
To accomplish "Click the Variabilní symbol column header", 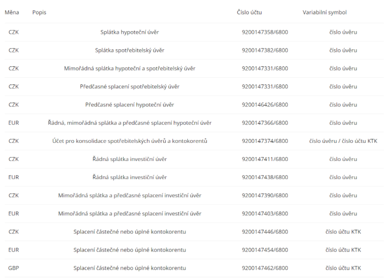I will [324, 13].
